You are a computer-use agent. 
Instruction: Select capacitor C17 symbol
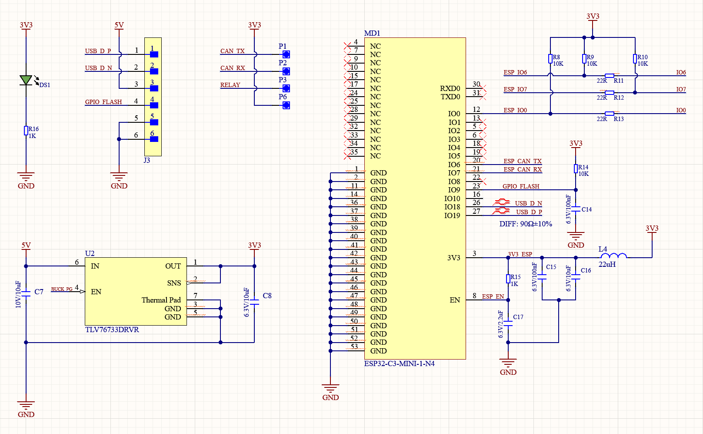pyautogui.click(x=508, y=323)
